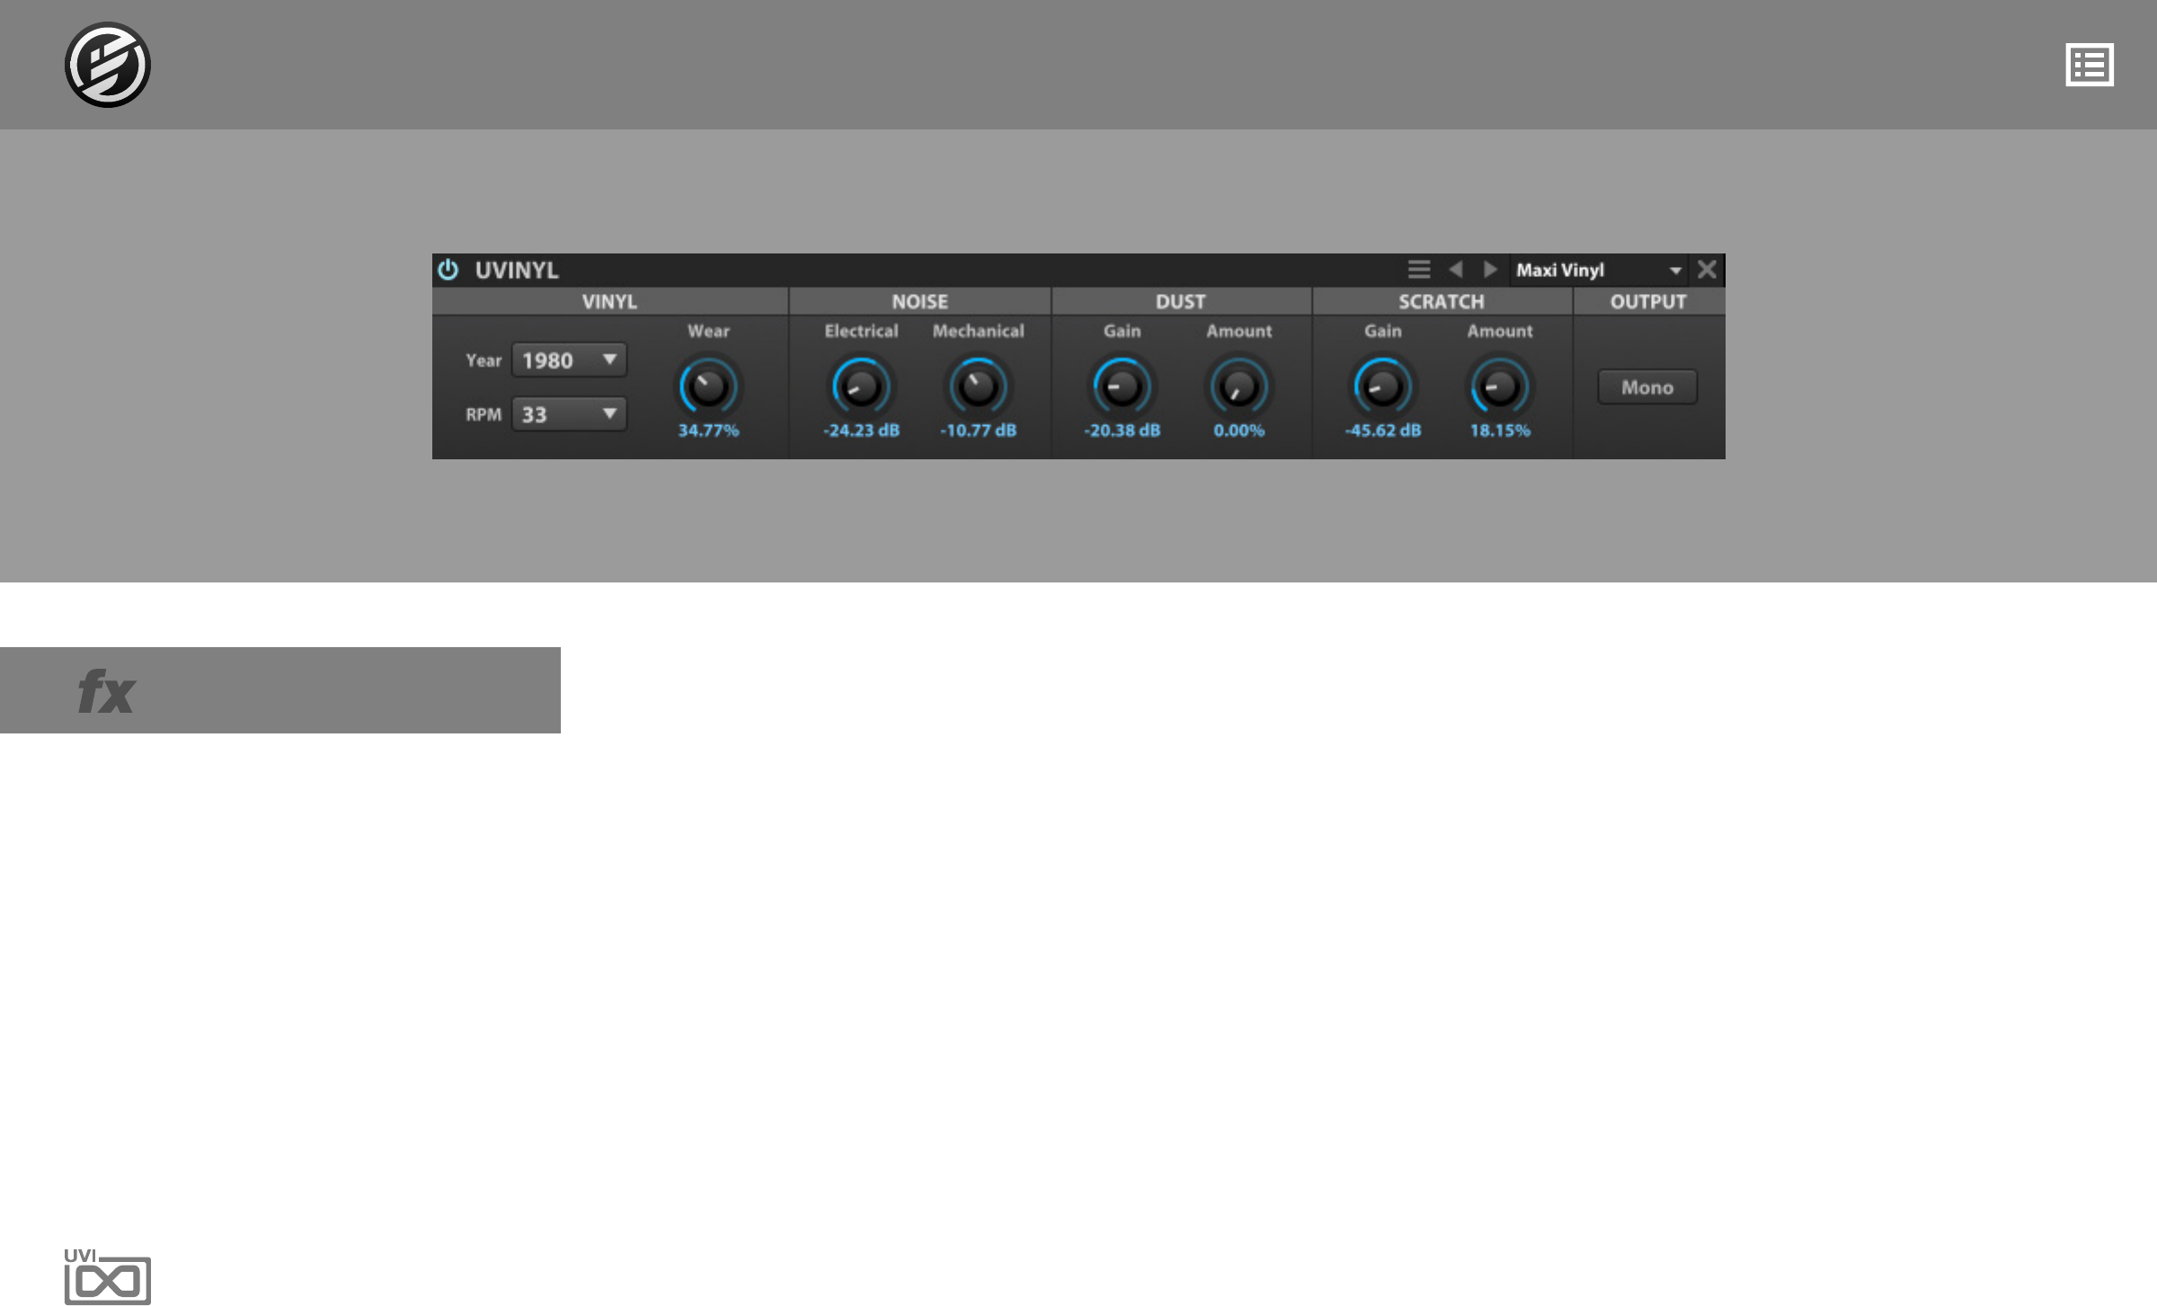This screenshot has height=1306, width=2157.
Task: Open the Year 1980 dropdown
Action: coord(569,360)
